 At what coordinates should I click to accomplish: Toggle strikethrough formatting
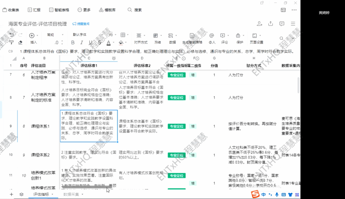[x=100, y=43]
